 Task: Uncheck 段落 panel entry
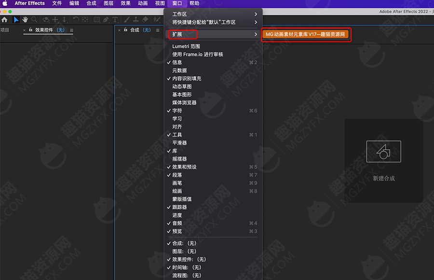[213, 175]
